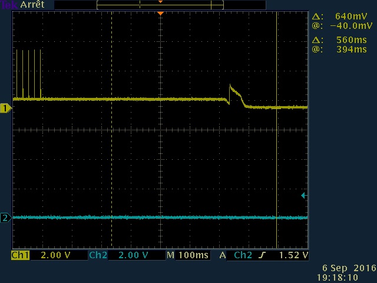
Task: Click the 560ms delta time readout
Action: tap(352, 40)
